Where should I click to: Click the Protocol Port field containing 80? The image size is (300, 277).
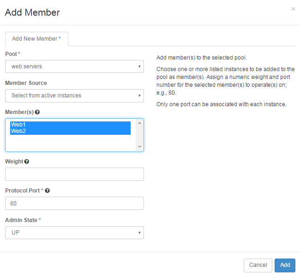pyautogui.click(x=74, y=203)
